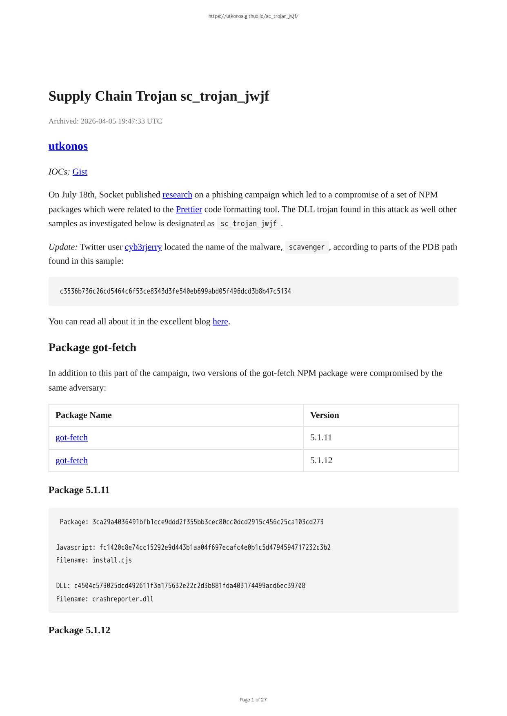
Task: Click the inline code sc_trojan_jwjf
Action: [x=249, y=223]
